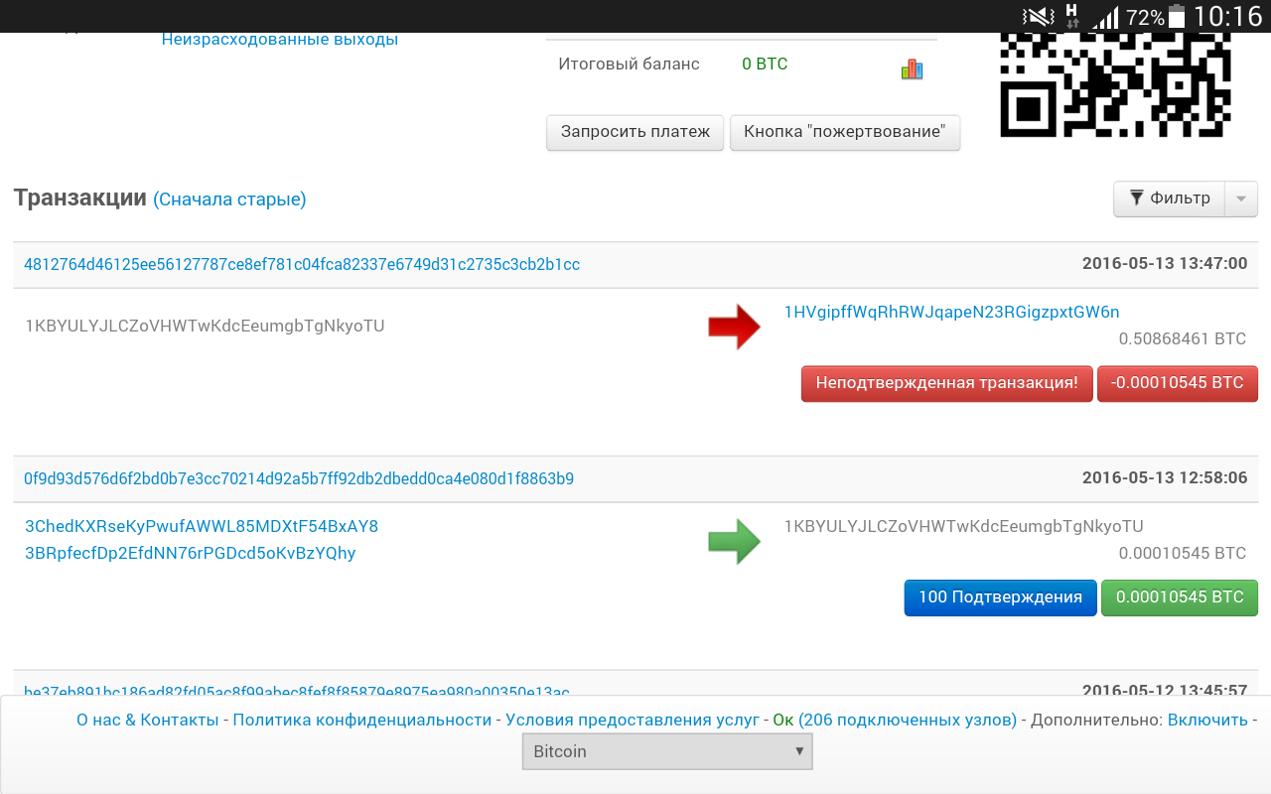Open the Фильтр button
This screenshot has width=1271, height=794.
pyautogui.click(x=1170, y=198)
